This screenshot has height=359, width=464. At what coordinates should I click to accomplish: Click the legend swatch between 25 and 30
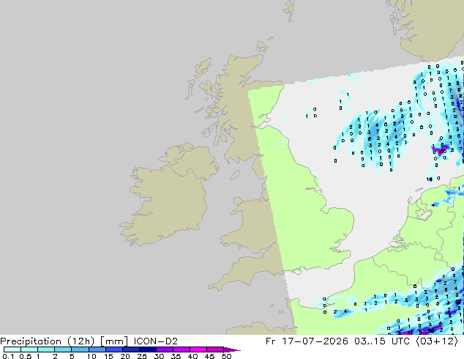(147, 349)
